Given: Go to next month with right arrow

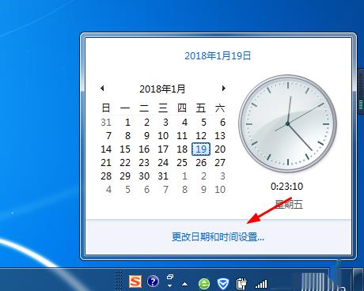Looking at the screenshot, I should 224,89.
